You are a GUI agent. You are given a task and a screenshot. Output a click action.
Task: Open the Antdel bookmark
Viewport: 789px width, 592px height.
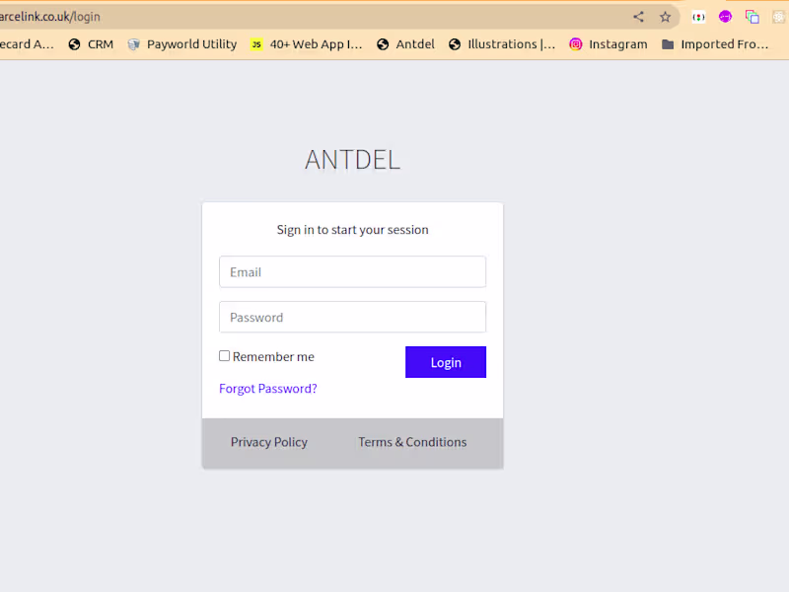point(405,44)
